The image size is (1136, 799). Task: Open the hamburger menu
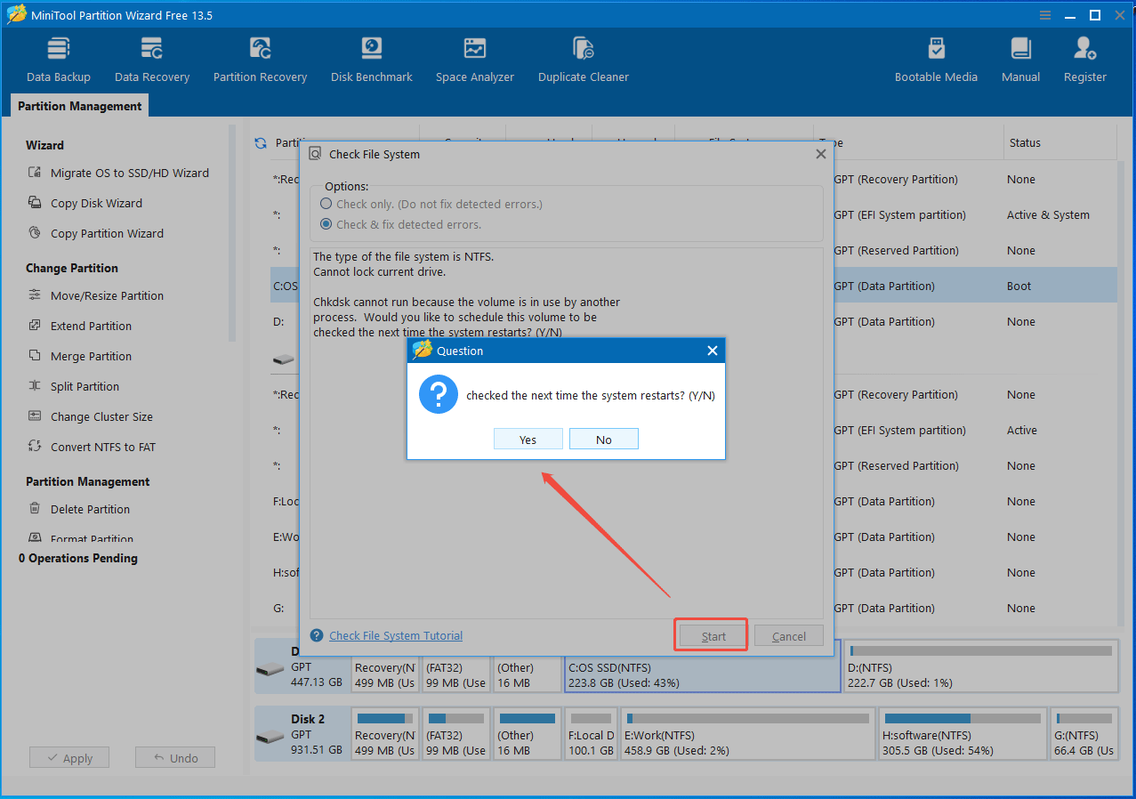(x=1044, y=14)
